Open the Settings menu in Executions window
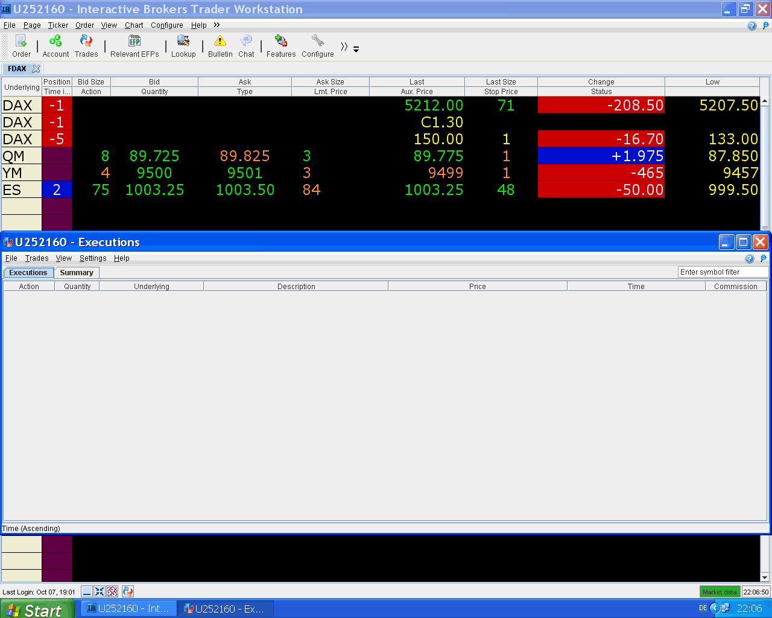Image resolution: width=772 pixels, height=618 pixels. tap(93, 258)
